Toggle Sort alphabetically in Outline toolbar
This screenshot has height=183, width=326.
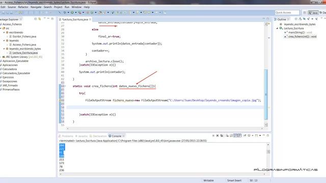tap(300, 19)
